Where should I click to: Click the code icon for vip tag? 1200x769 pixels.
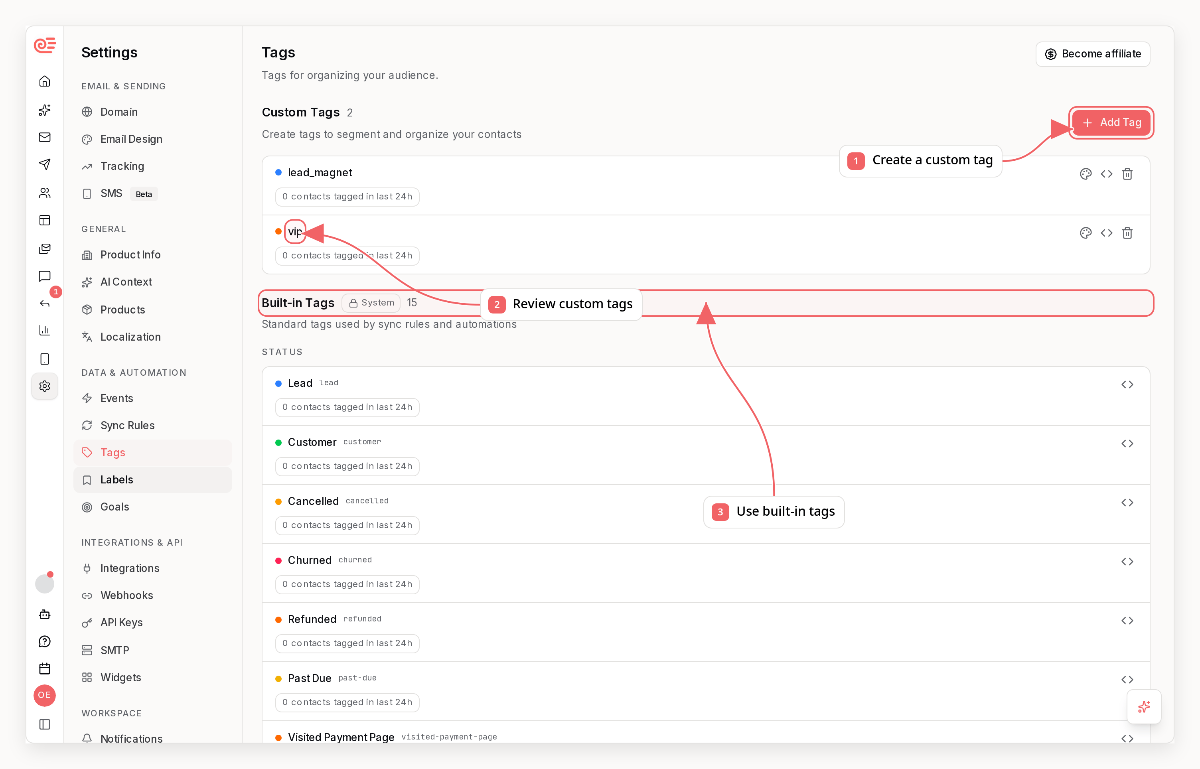(1106, 233)
